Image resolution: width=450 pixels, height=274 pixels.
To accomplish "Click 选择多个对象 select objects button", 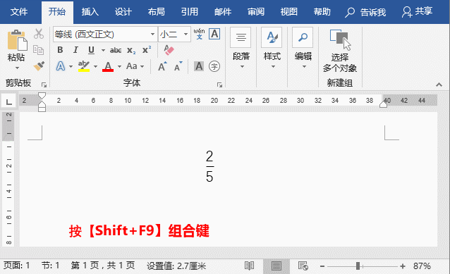I will pos(340,51).
